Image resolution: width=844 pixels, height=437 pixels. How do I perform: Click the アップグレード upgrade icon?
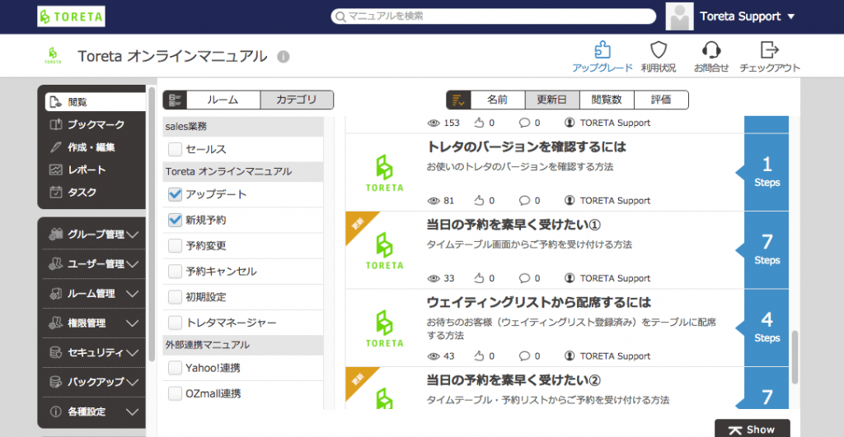pyautogui.click(x=603, y=50)
